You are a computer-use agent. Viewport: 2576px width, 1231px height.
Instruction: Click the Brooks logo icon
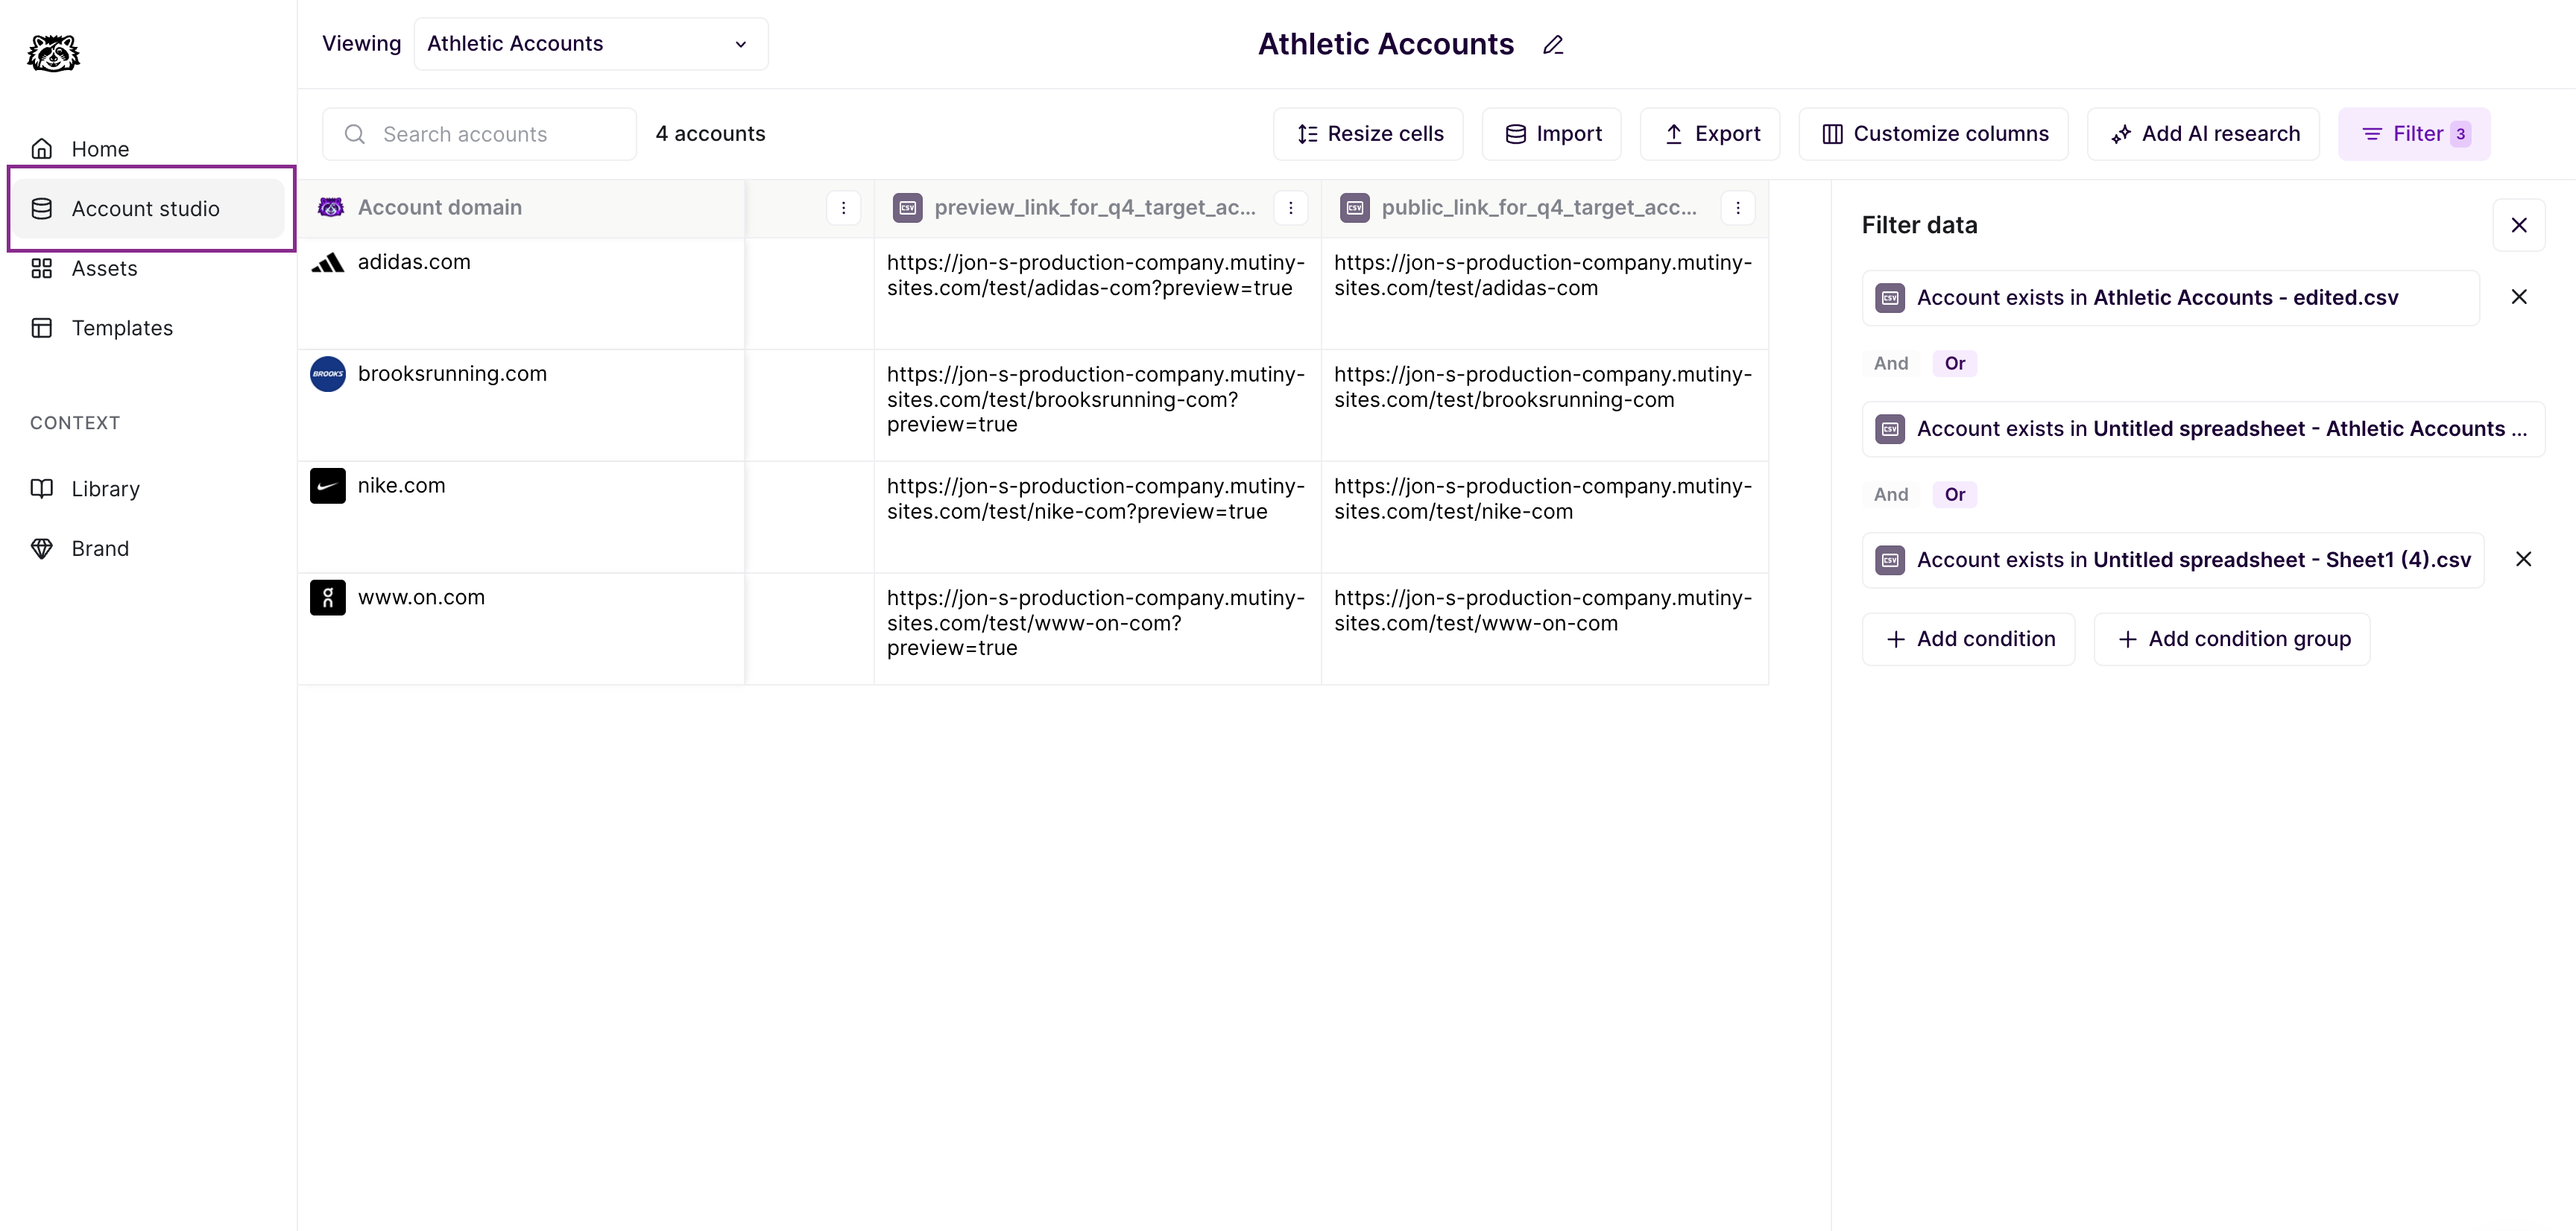pos(327,374)
